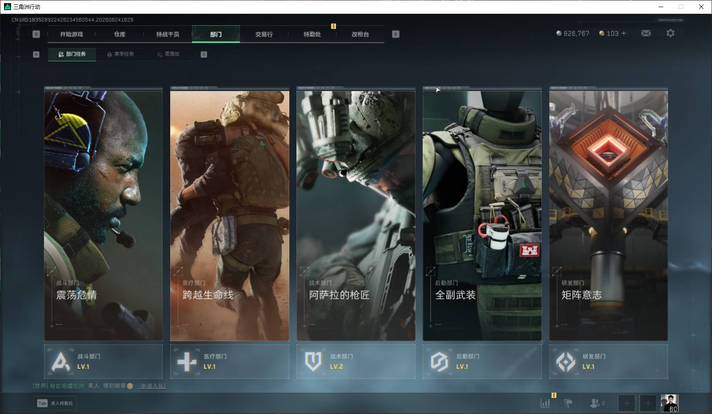Click the gold coin currency icon
Viewport: 712px width, 414px height.
(602, 33)
